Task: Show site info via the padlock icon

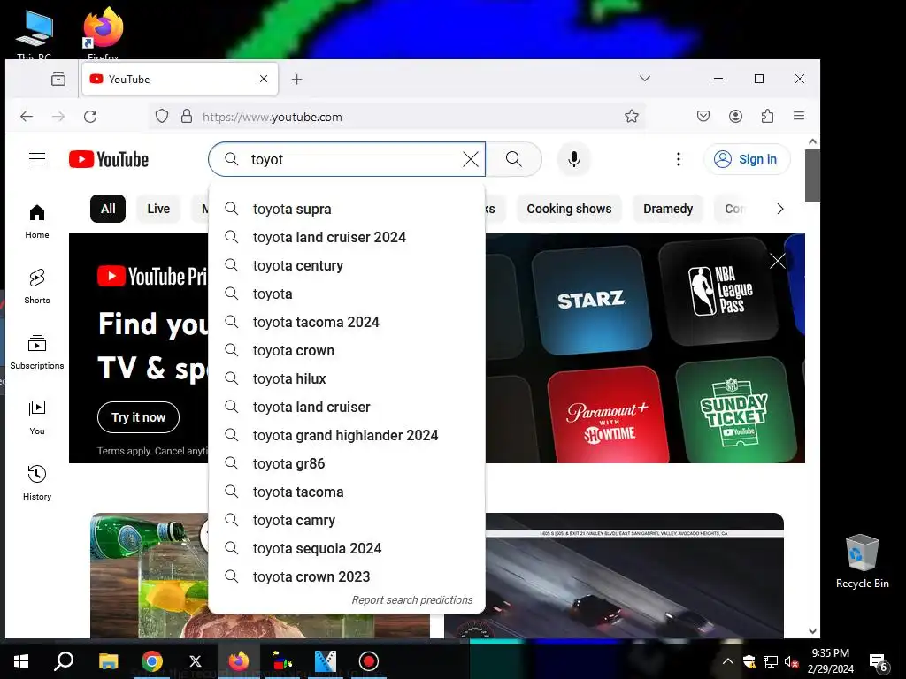Action: [x=187, y=117]
